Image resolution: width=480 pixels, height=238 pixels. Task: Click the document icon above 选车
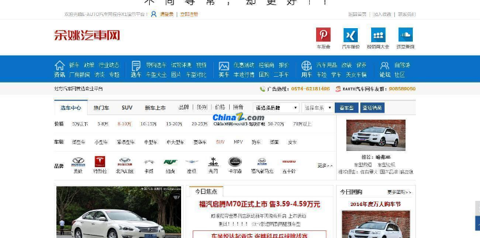136,66
